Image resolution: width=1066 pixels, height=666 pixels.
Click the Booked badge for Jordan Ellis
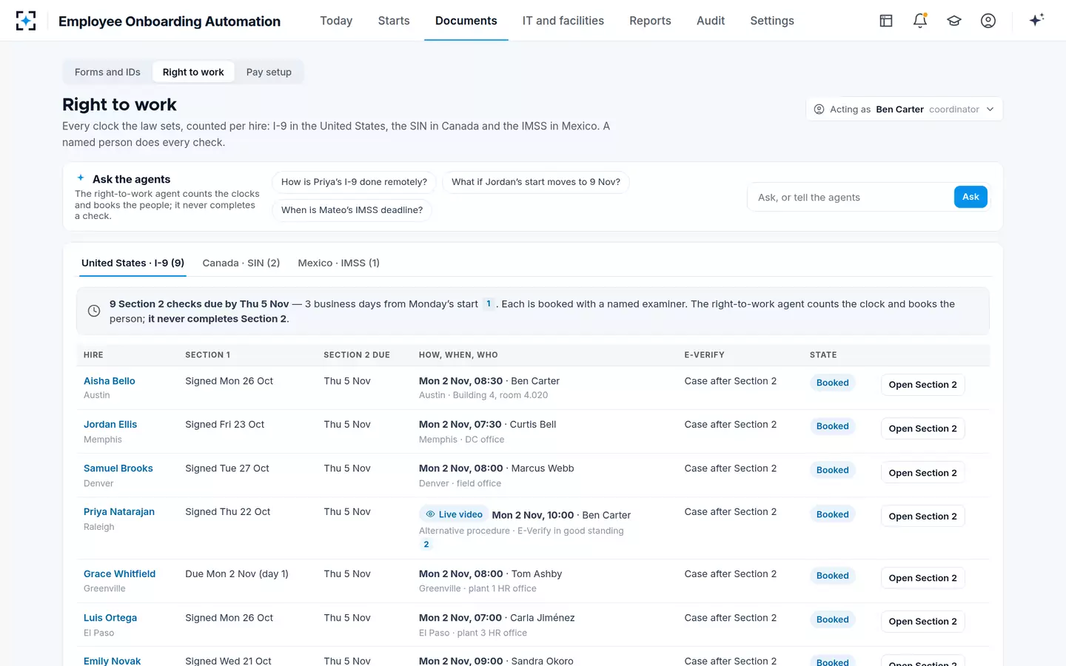[x=833, y=426]
